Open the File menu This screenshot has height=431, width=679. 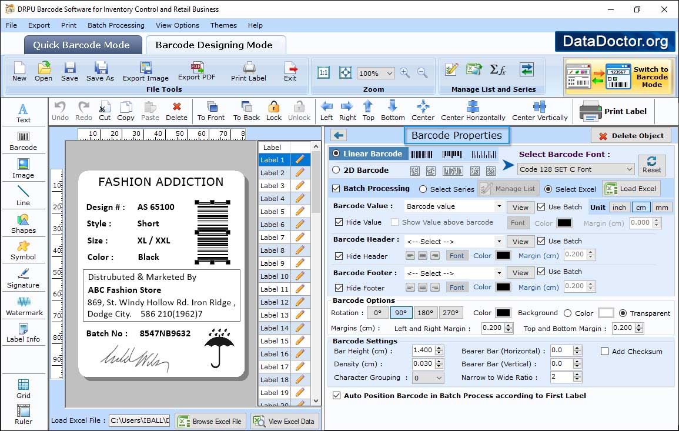pyautogui.click(x=11, y=25)
